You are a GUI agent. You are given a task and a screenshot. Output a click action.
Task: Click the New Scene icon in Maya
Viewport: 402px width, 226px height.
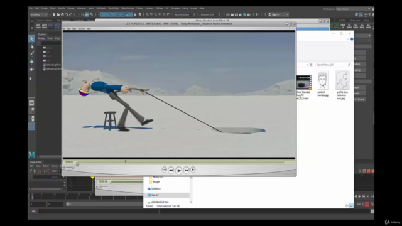click(54, 14)
